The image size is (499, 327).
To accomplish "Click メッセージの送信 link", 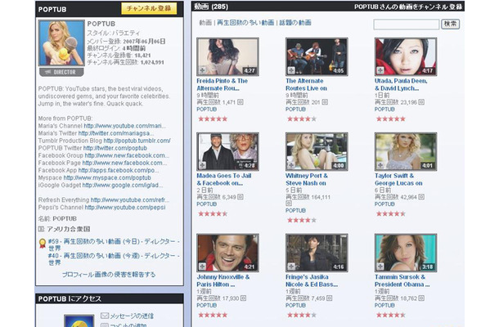I will 132,316.
